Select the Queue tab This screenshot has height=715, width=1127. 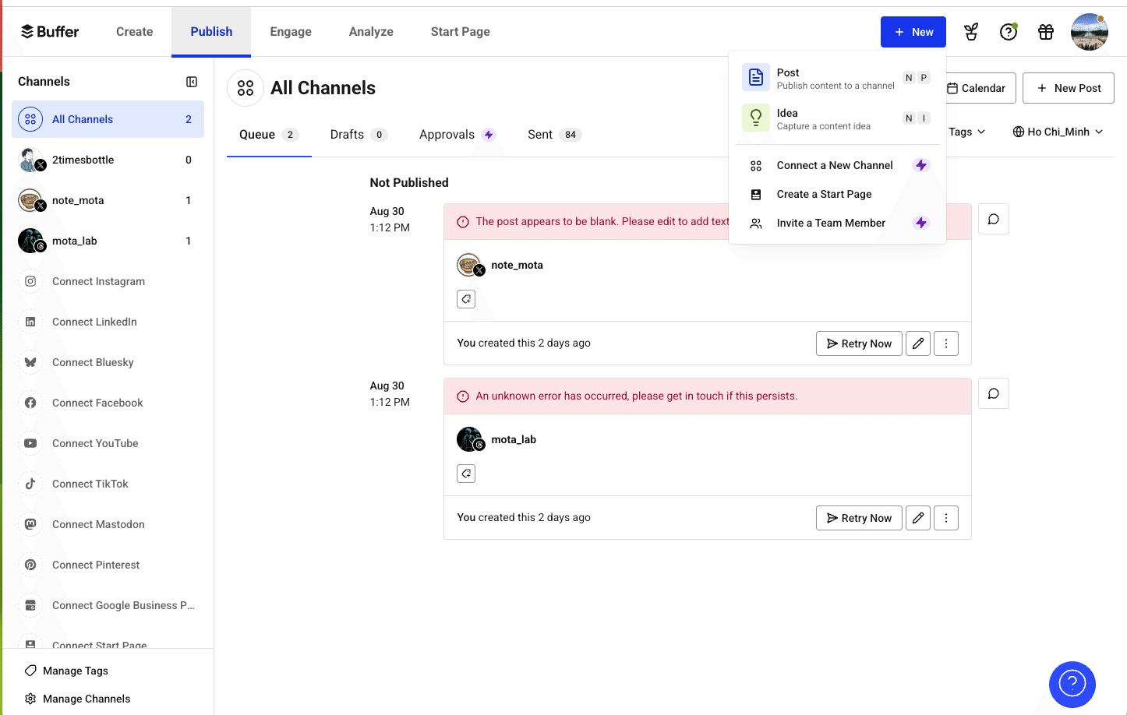point(269,135)
